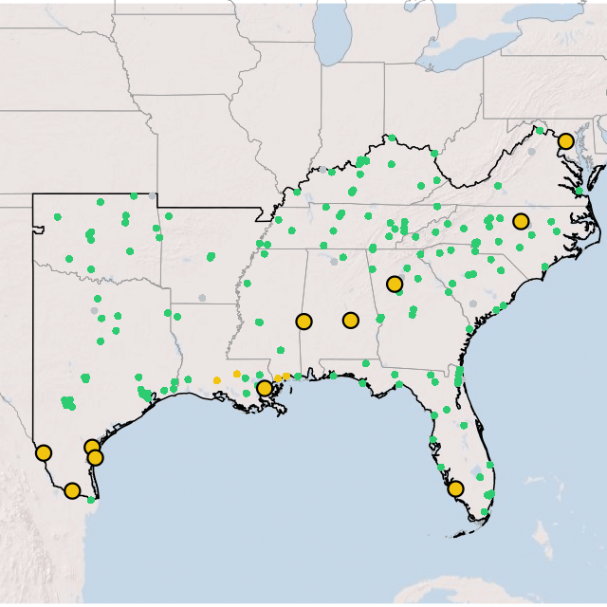
Task: Click westernmost small yellow dot in Louisiana
Action: coord(217,380)
